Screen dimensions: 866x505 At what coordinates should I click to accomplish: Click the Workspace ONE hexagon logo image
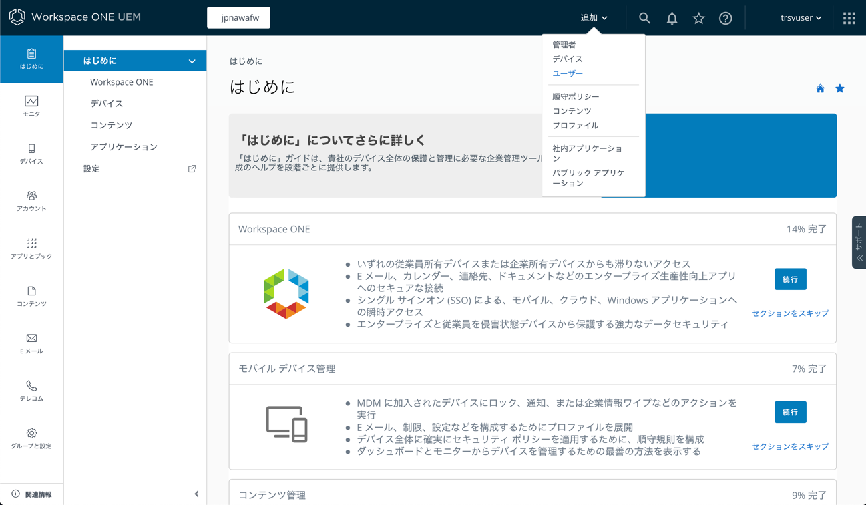pos(286,294)
